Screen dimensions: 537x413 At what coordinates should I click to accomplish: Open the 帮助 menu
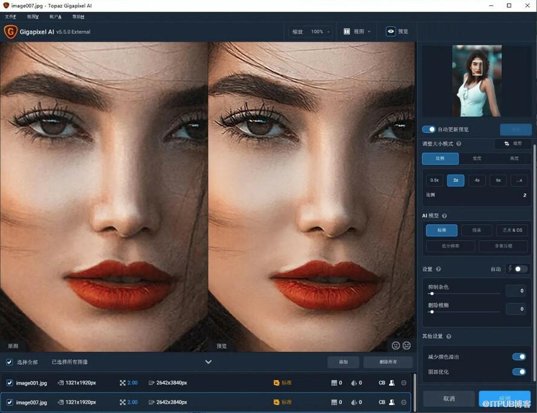[78, 16]
